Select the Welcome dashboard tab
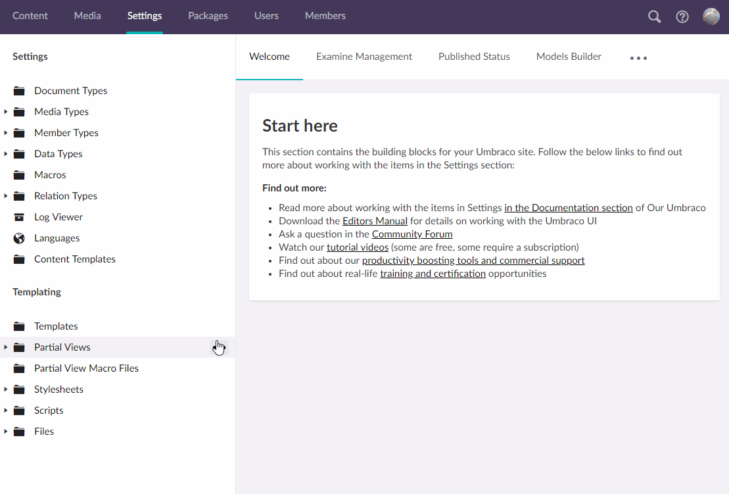 (270, 57)
